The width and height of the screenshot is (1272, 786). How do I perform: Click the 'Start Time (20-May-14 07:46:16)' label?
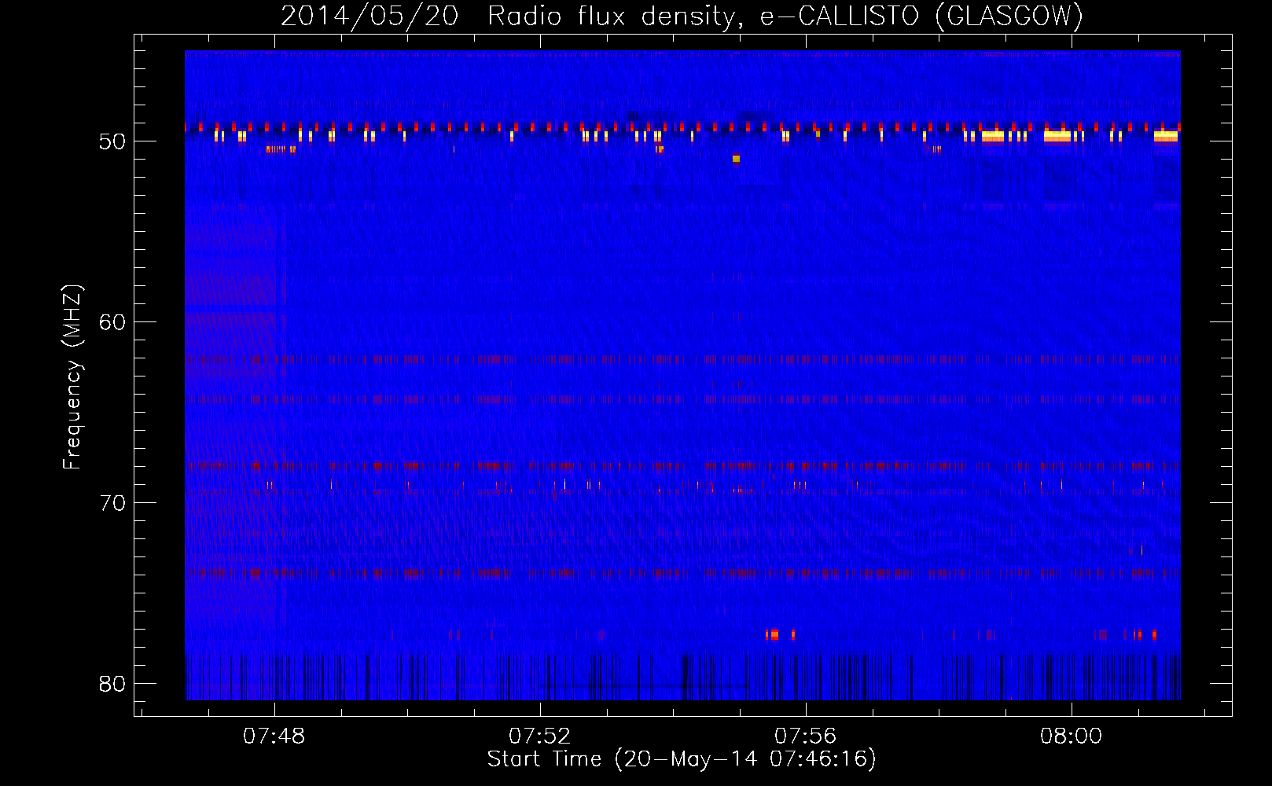coord(682,758)
